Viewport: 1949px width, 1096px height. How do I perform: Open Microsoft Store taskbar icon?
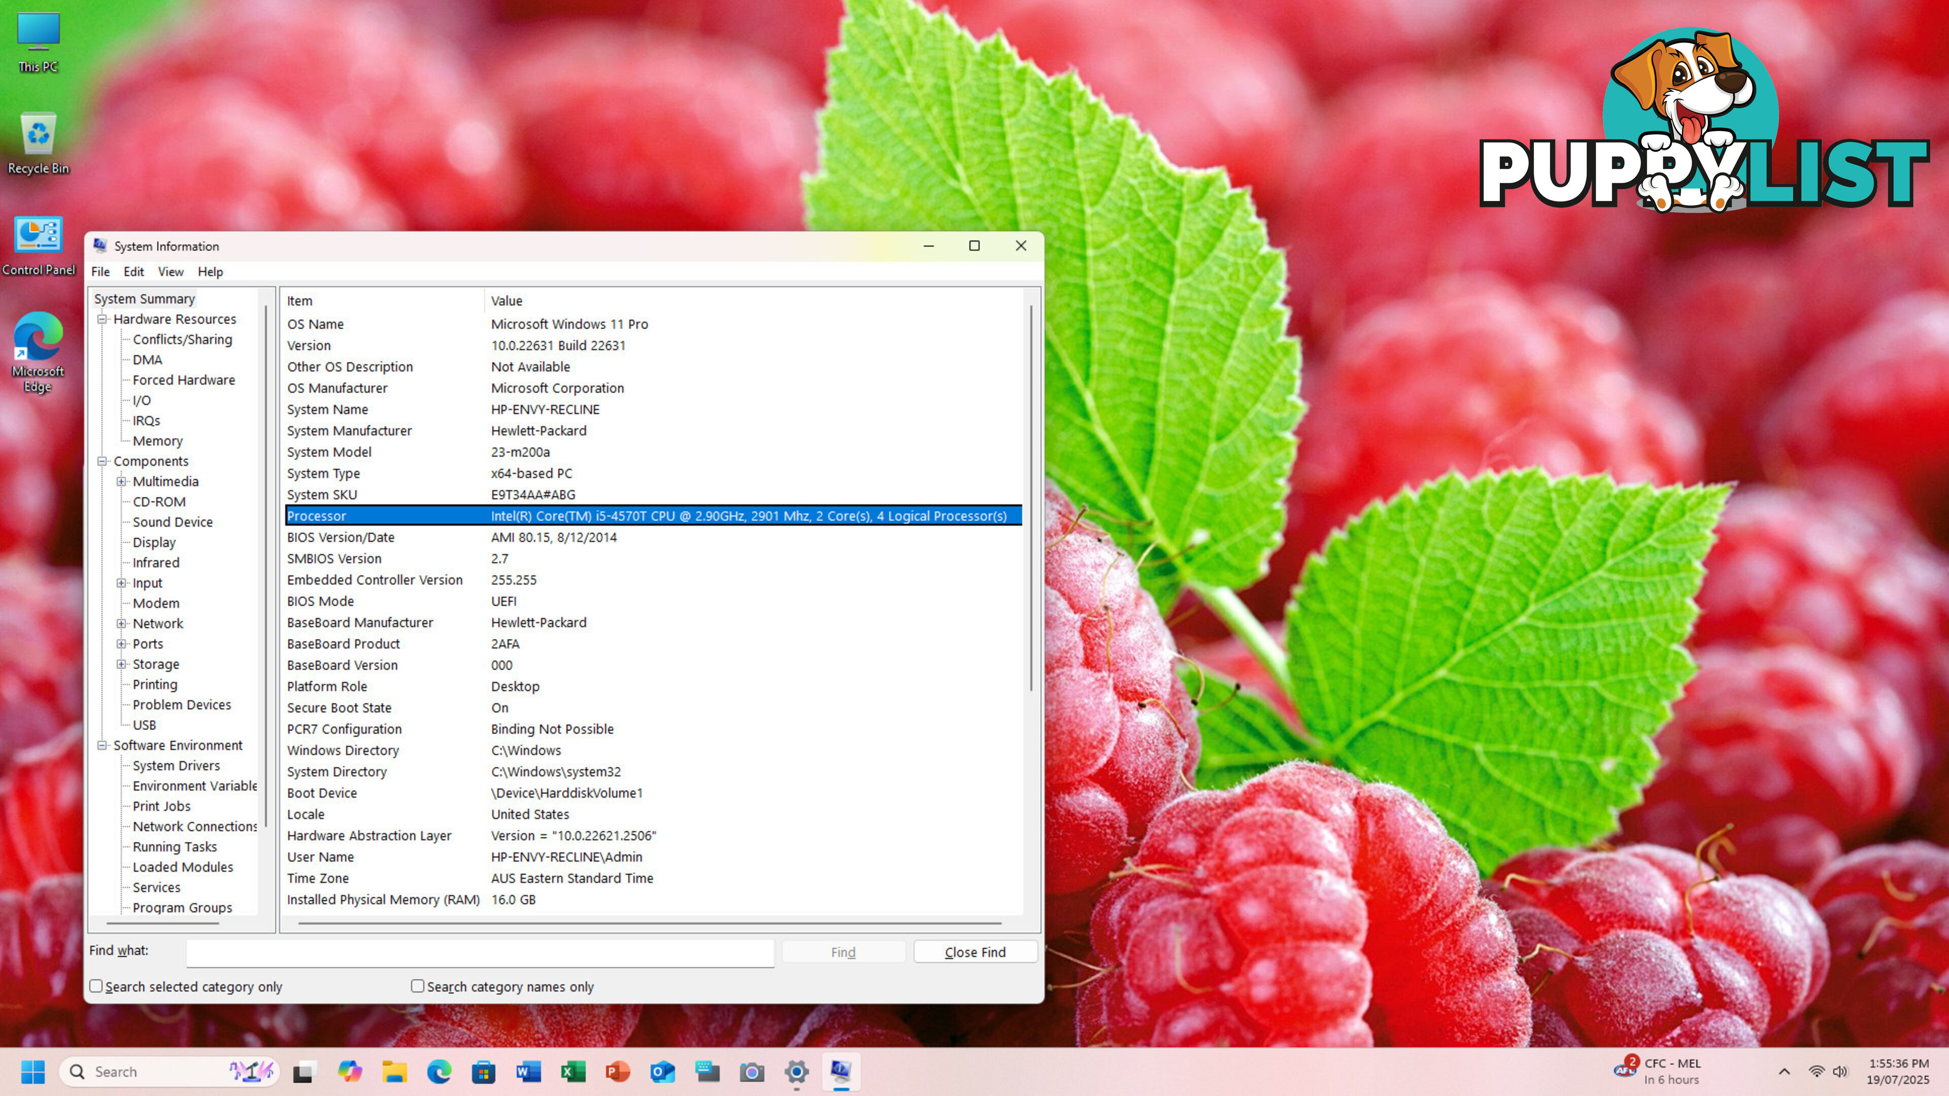click(484, 1072)
